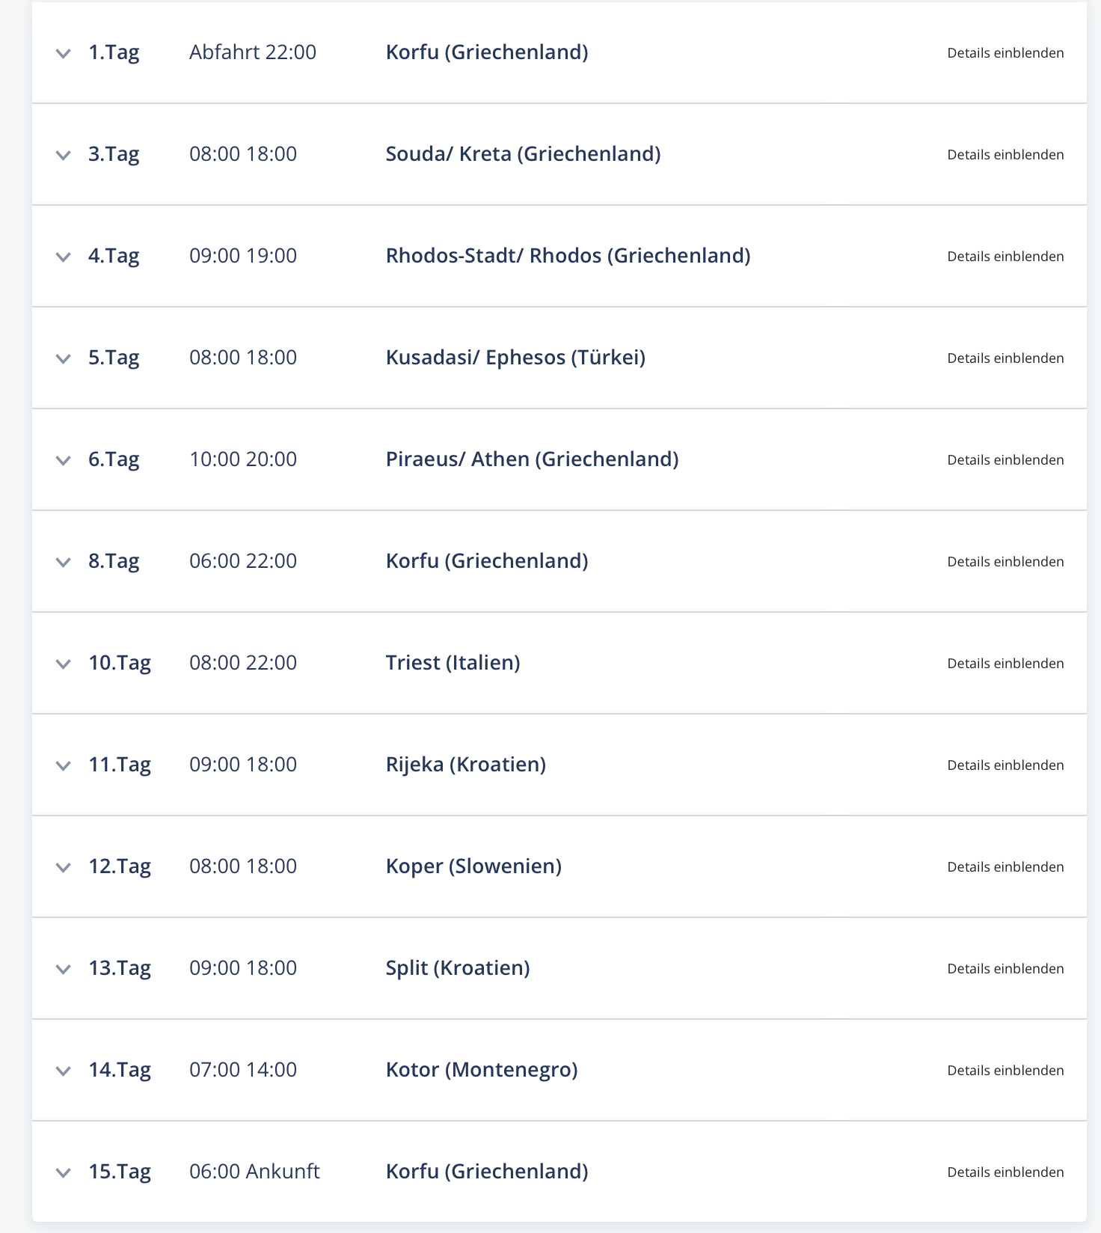Select the Kusadasi/ Ephesos (Türkei) port name
Viewport: 1101px width, 1233px height.
(x=515, y=358)
